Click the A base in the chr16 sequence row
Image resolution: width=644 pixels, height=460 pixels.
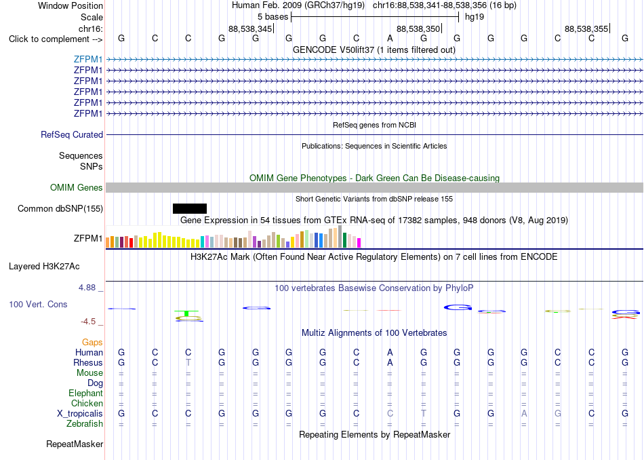pos(390,38)
